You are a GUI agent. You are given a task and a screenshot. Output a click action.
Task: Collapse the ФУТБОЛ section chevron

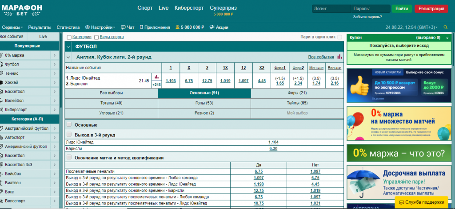point(68,46)
